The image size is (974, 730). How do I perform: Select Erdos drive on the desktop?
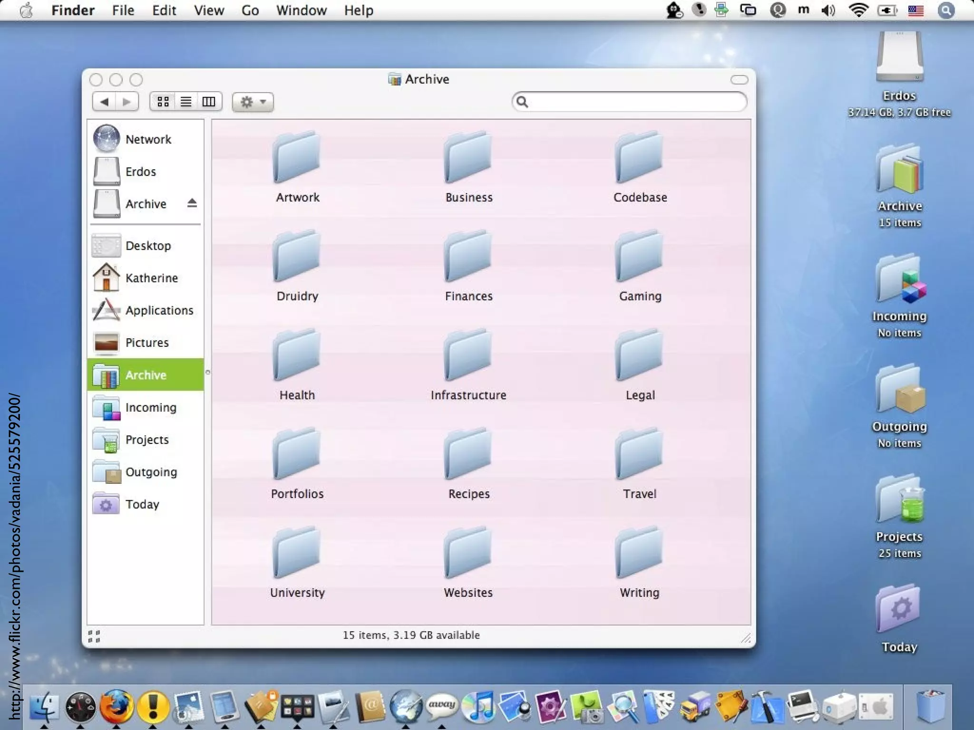tap(899, 57)
